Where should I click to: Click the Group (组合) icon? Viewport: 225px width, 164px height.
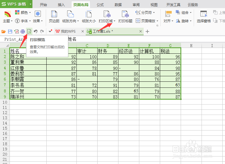[x=178, y=12]
